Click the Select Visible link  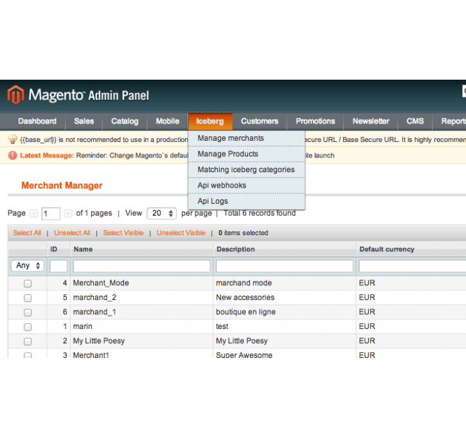click(123, 233)
